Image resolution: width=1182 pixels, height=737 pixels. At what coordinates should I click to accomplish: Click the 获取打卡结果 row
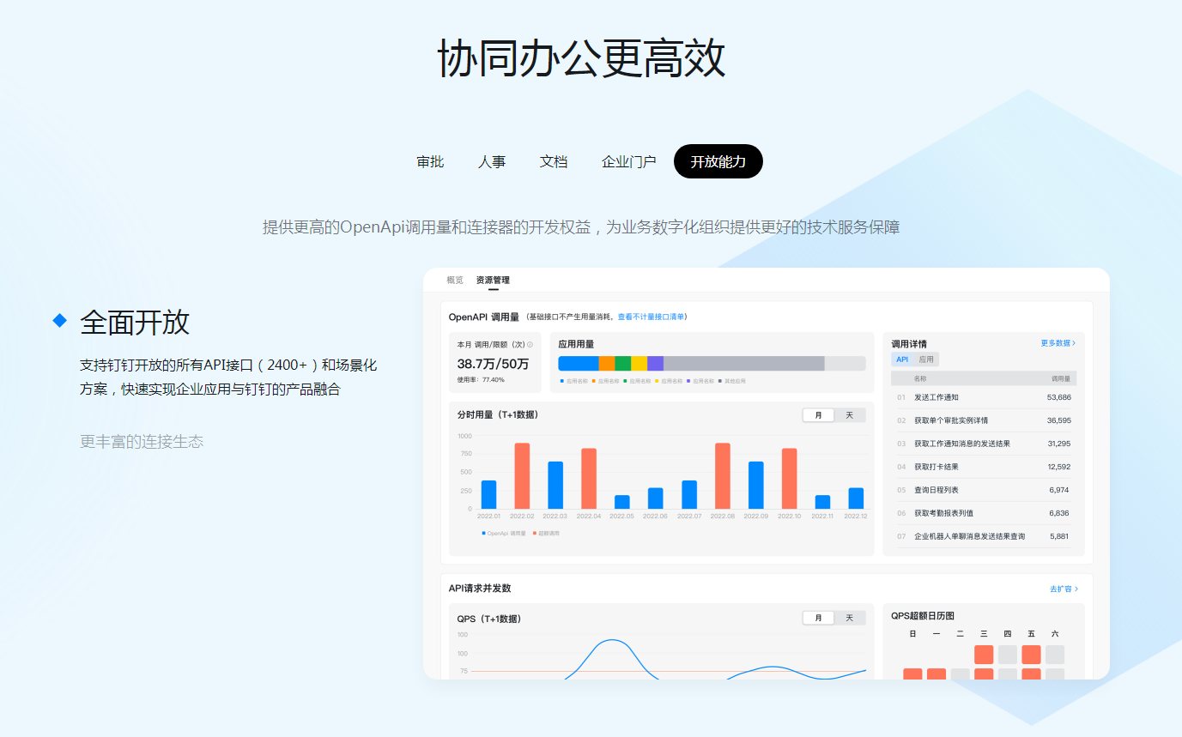pyautogui.click(x=984, y=467)
